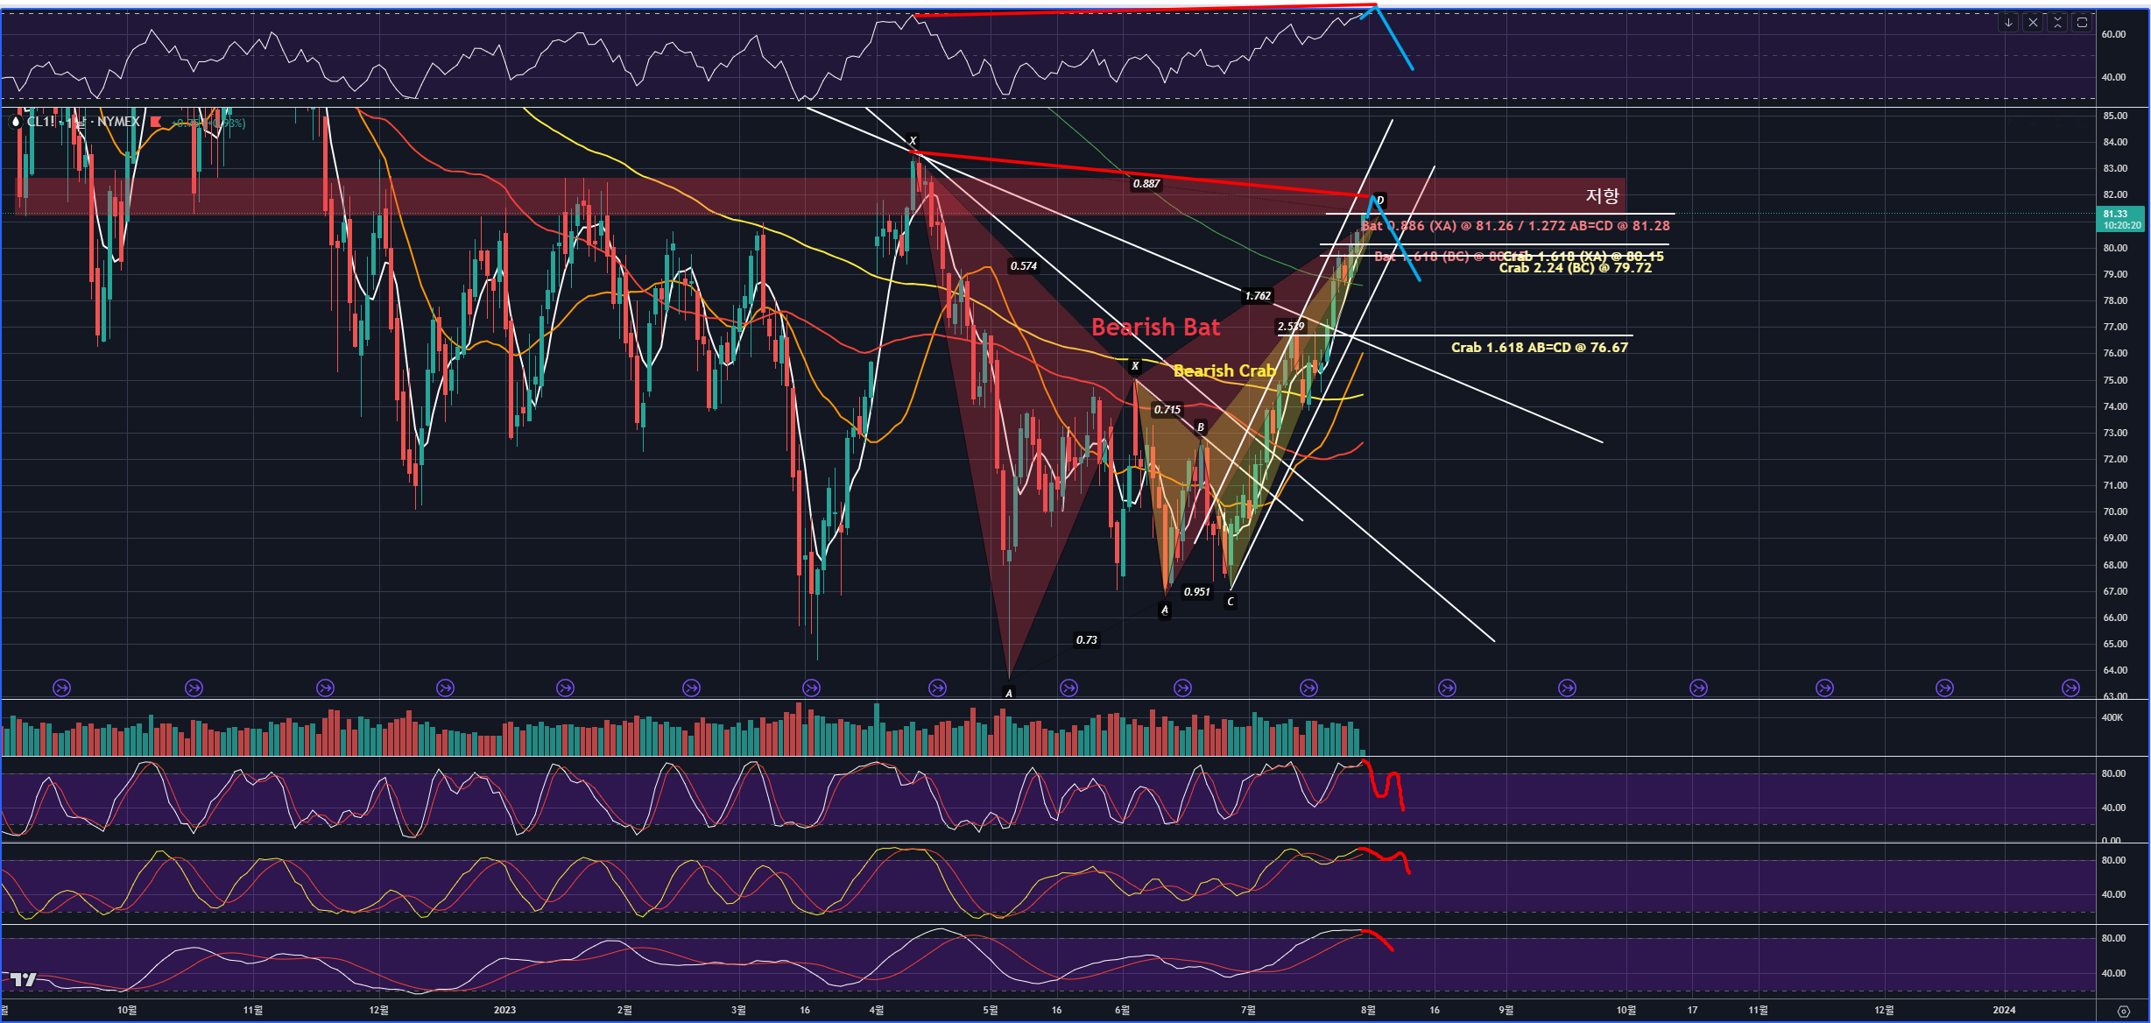The width and height of the screenshot is (2151, 1023).
Task: Delete the top RSI pane with X icon
Action: [2033, 23]
